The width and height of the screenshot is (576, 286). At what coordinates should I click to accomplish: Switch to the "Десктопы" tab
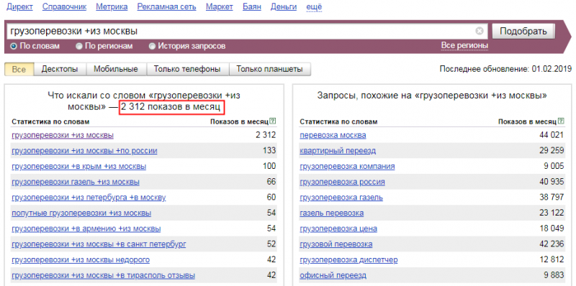(x=60, y=69)
